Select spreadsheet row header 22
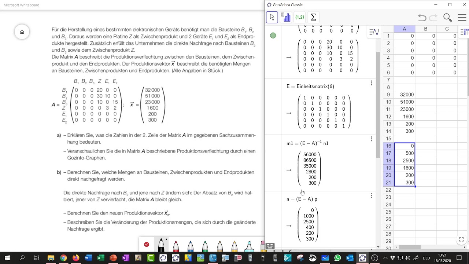 pos(388,190)
